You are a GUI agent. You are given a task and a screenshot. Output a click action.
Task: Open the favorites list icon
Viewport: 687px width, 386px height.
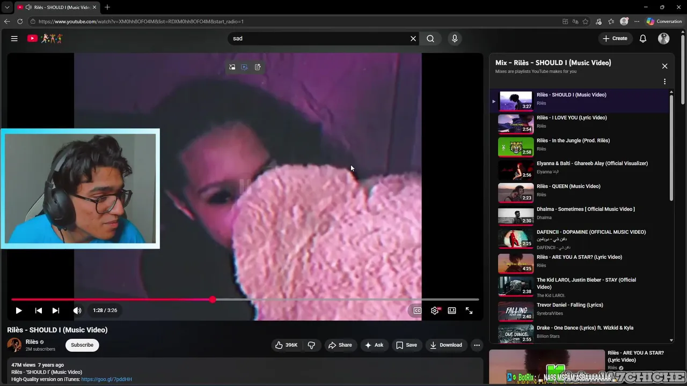(x=611, y=21)
